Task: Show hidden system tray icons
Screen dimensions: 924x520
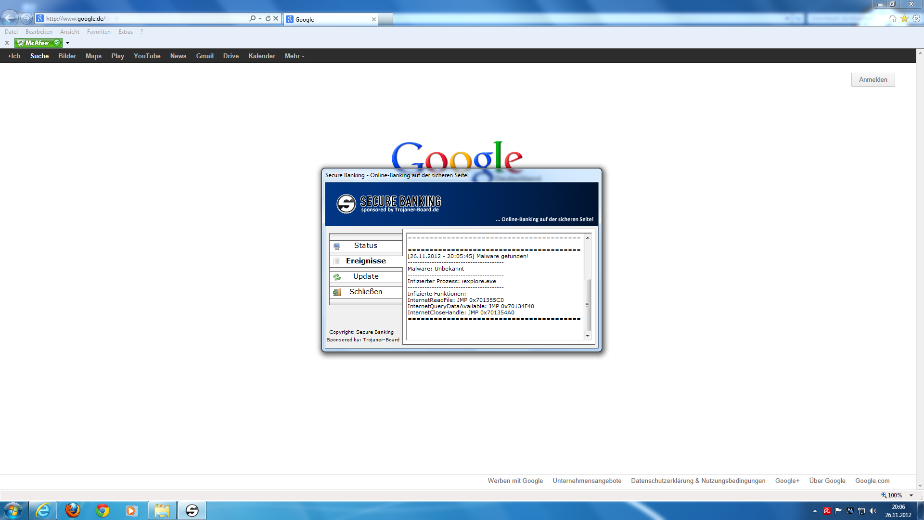Action: (x=815, y=511)
